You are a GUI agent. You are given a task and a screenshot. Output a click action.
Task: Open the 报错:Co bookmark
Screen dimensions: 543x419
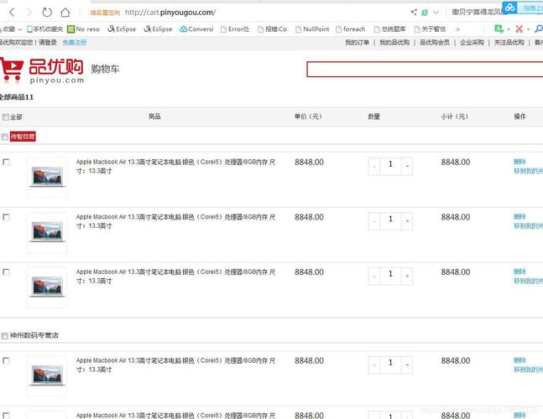[273, 29]
